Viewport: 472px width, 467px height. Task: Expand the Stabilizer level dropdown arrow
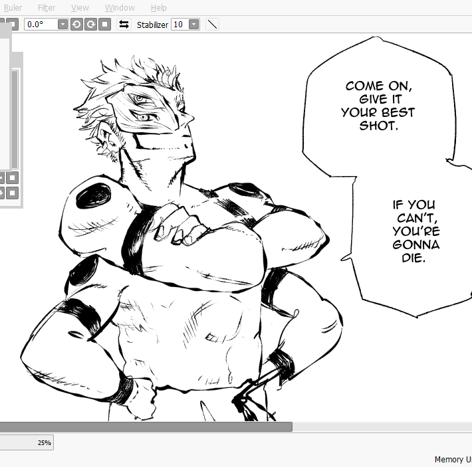pos(194,25)
